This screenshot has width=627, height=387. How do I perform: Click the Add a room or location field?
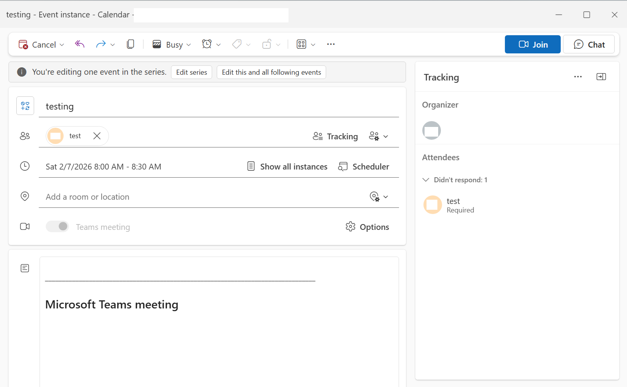point(203,197)
